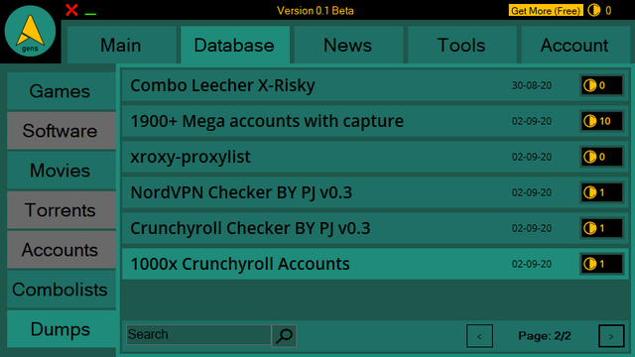This screenshot has width=635, height=357.
Task: Go to previous page arrow
Action: pos(479,336)
